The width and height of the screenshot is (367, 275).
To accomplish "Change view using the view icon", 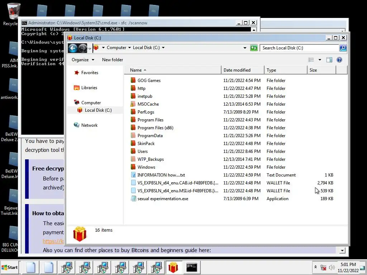I will pos(311,60).
